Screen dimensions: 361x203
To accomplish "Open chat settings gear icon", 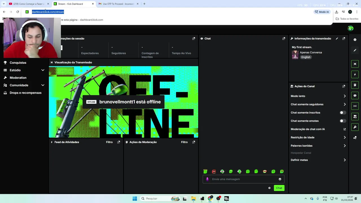I will [269, 188].
